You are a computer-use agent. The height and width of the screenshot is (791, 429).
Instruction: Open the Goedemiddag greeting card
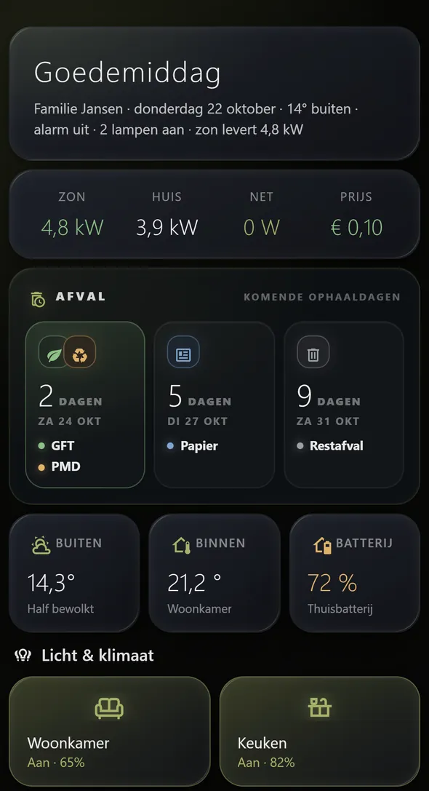tap(214, 93)
